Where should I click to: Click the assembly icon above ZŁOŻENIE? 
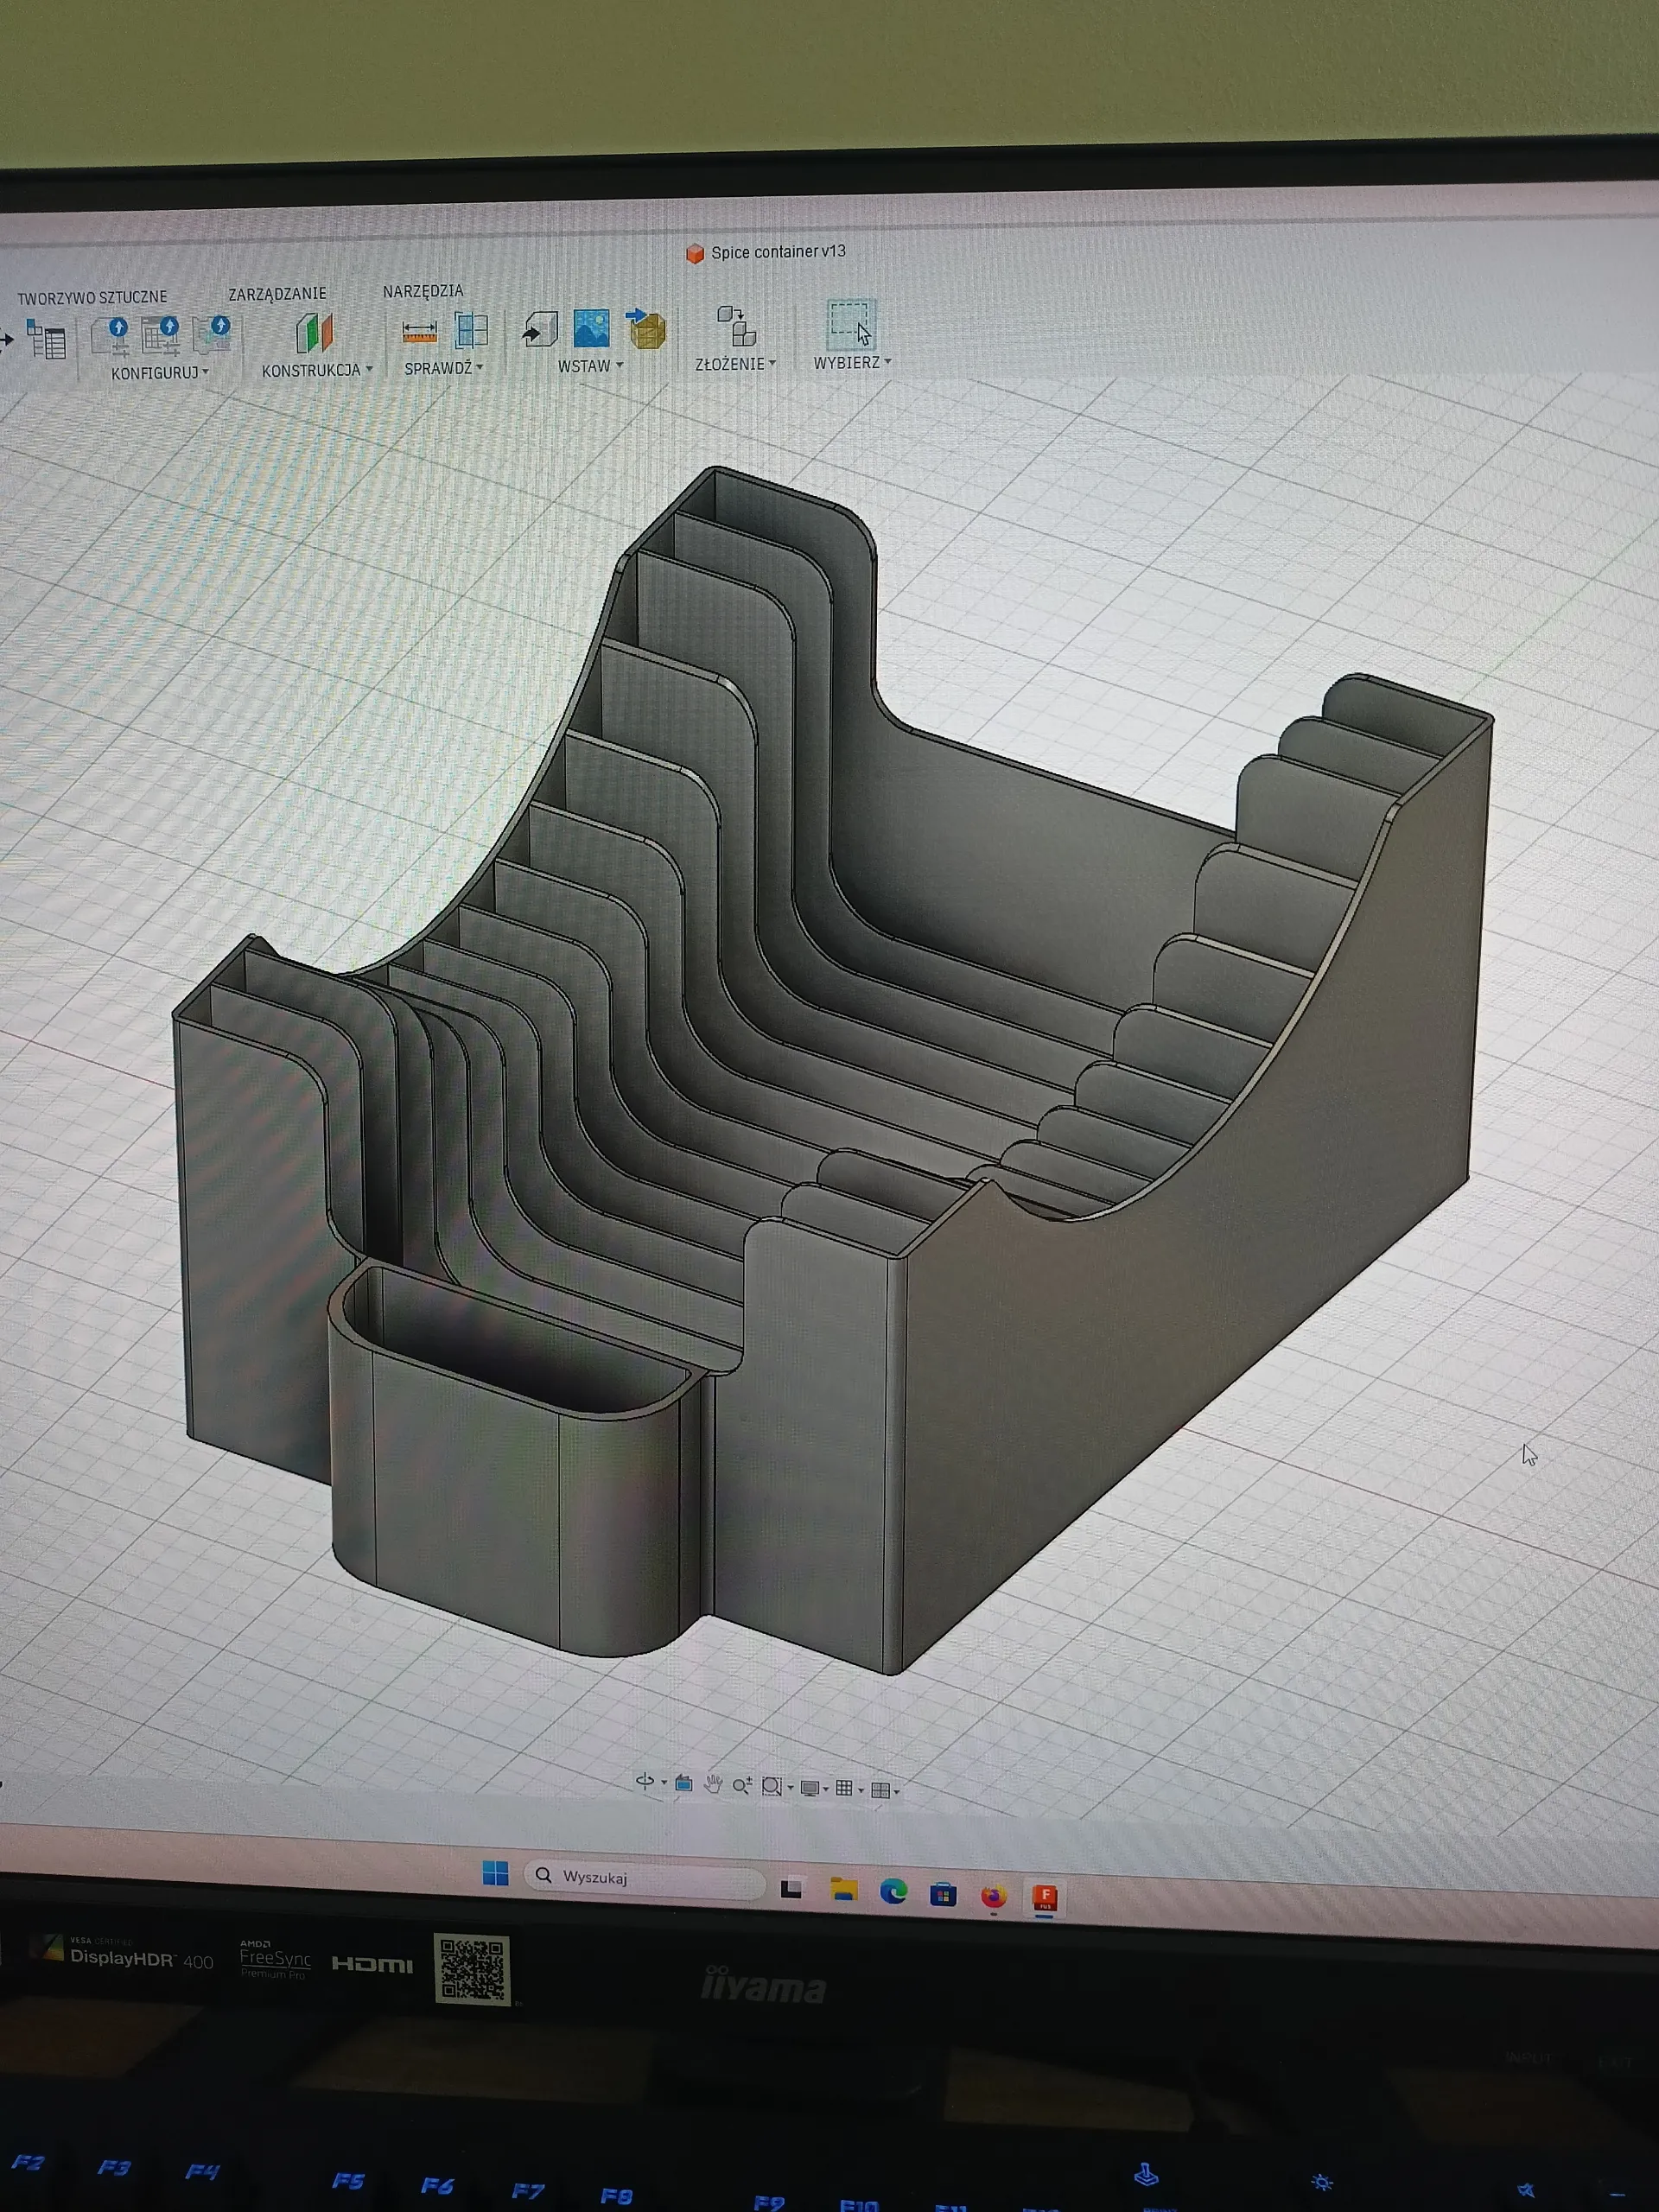[737, 325]
